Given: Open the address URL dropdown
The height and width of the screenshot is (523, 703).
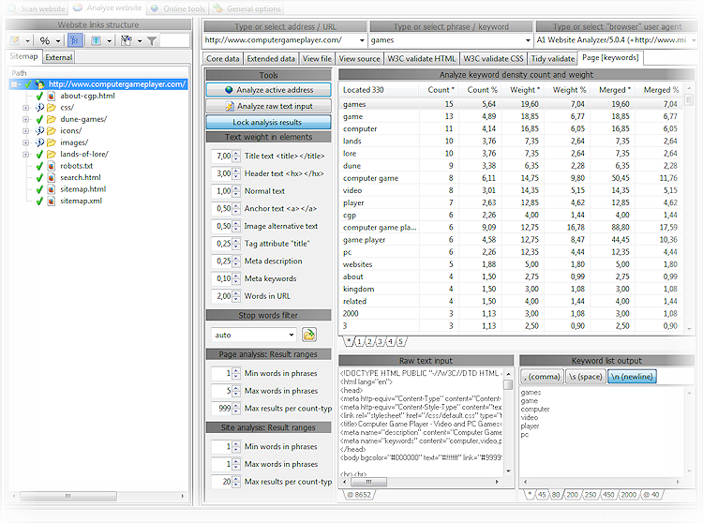Looking at the screenshot, I should 362,40.
